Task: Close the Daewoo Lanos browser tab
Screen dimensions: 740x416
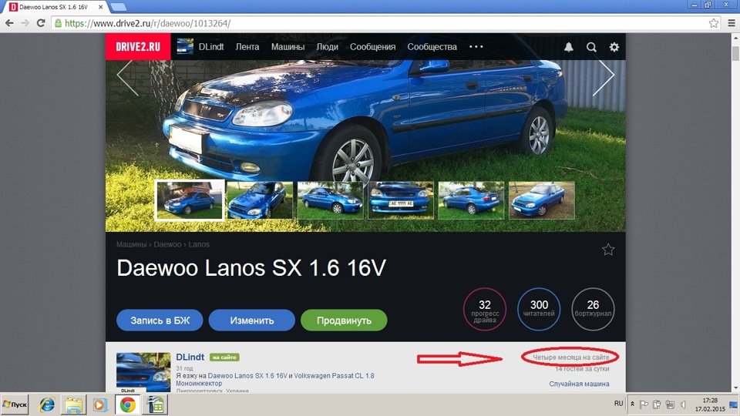Action: click(100, 7)
